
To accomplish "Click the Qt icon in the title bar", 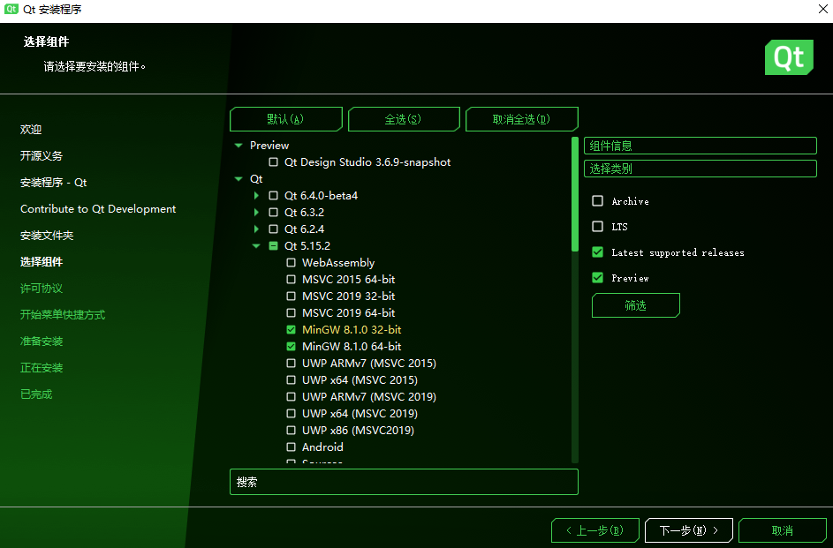I will point(11,9).
